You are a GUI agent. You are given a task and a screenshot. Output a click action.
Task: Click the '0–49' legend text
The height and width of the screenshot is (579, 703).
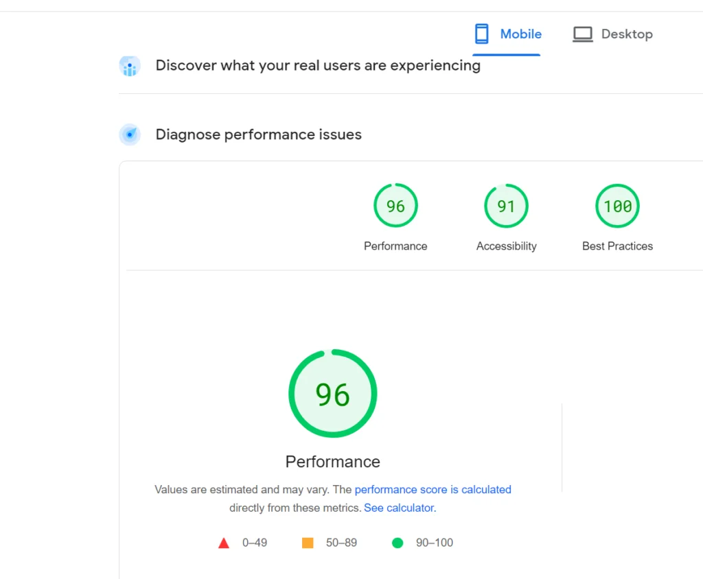click(x=255, y=543)
